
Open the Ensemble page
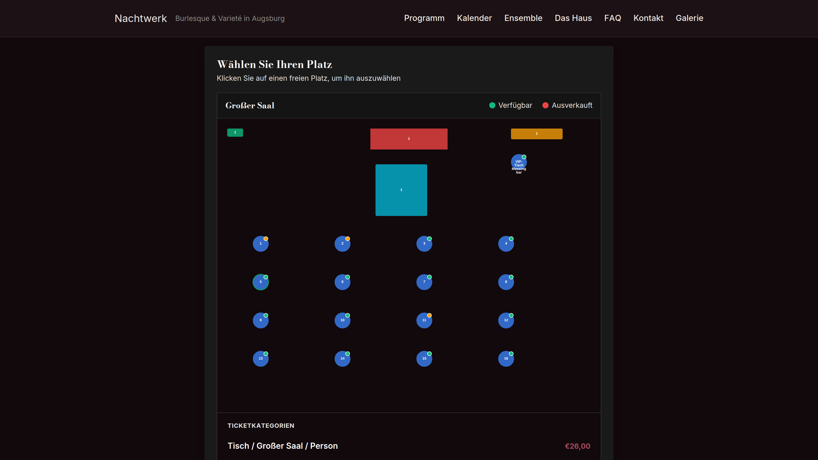(x=524, y=18)
